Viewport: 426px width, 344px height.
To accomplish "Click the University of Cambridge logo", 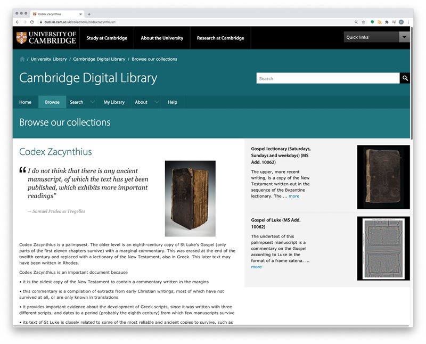I will tap(46, 38).
